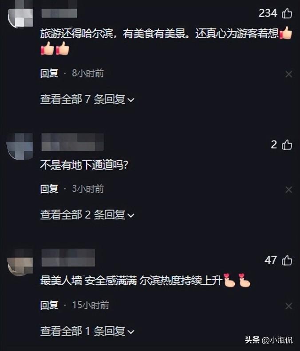This screenshot has height=351, width=300.
Task: Like the 最美人墙 comment with 47 likes
Action: [287, 260]
